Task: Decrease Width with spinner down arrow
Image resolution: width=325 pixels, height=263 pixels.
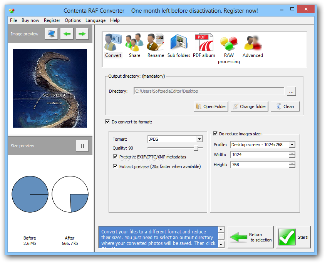Action: coord(292,156)
